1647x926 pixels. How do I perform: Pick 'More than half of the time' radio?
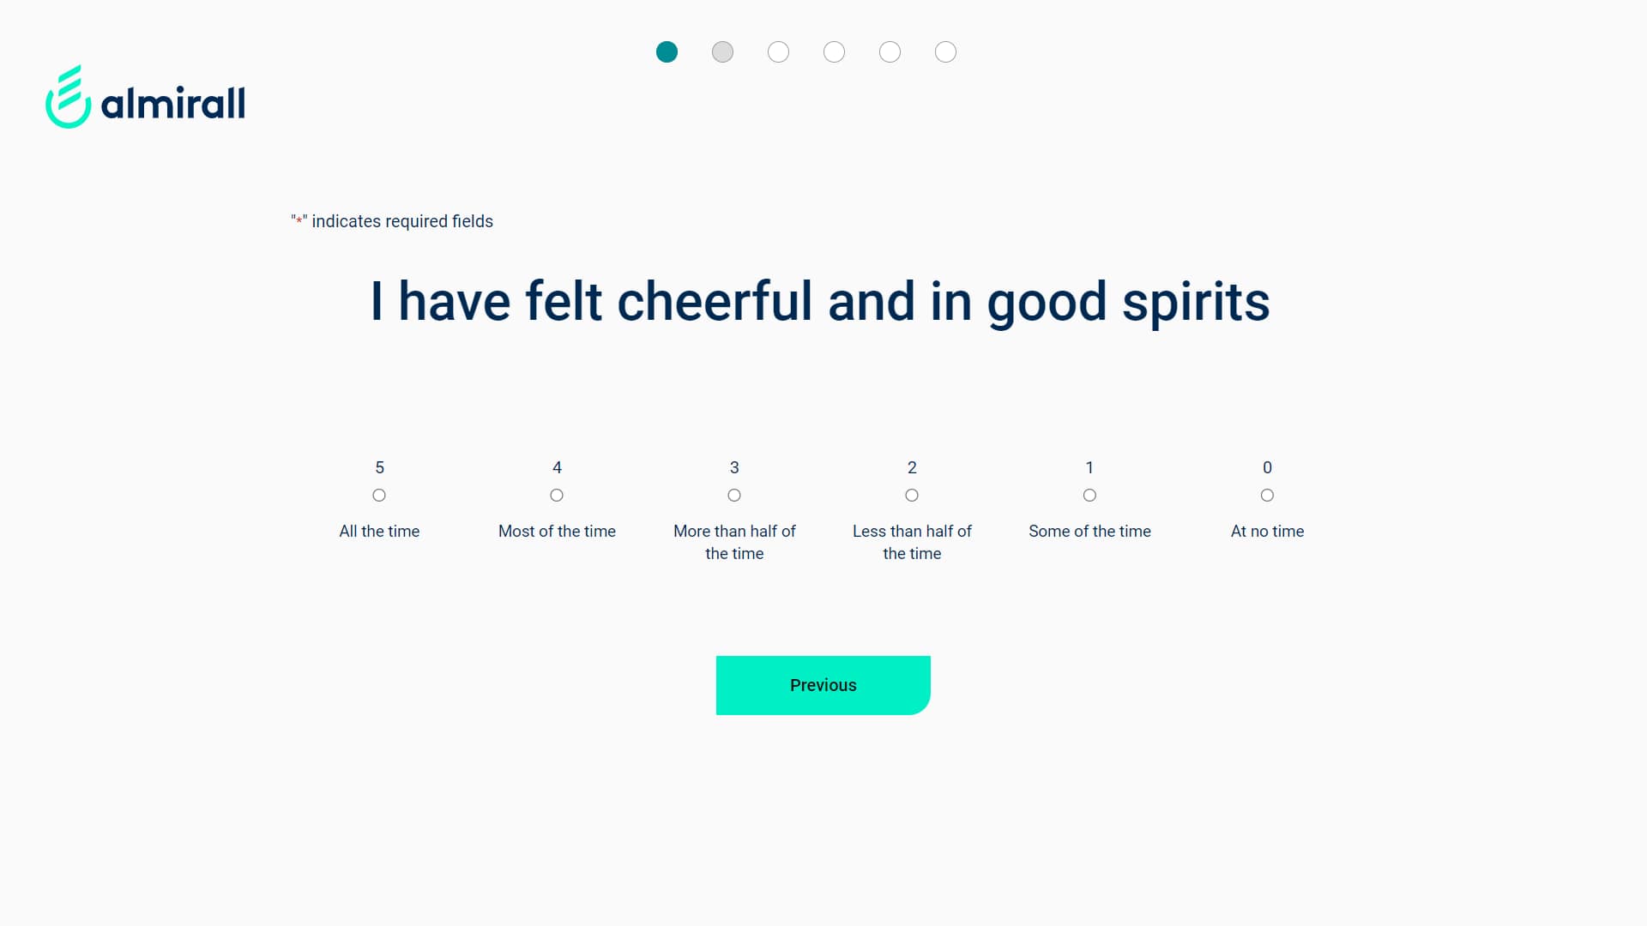coord(734,496)
